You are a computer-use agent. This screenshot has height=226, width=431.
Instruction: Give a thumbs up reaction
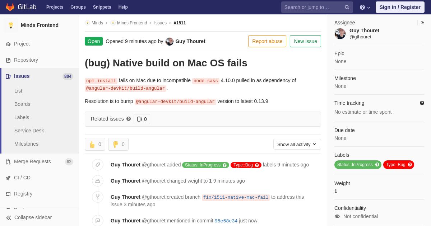95,144
